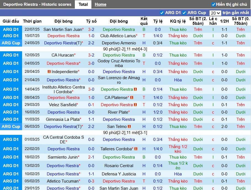The height and width of the screenshot is (190, 251).
Task: Open CA Central Cordoba SDE link
Action: pos(64,140)
